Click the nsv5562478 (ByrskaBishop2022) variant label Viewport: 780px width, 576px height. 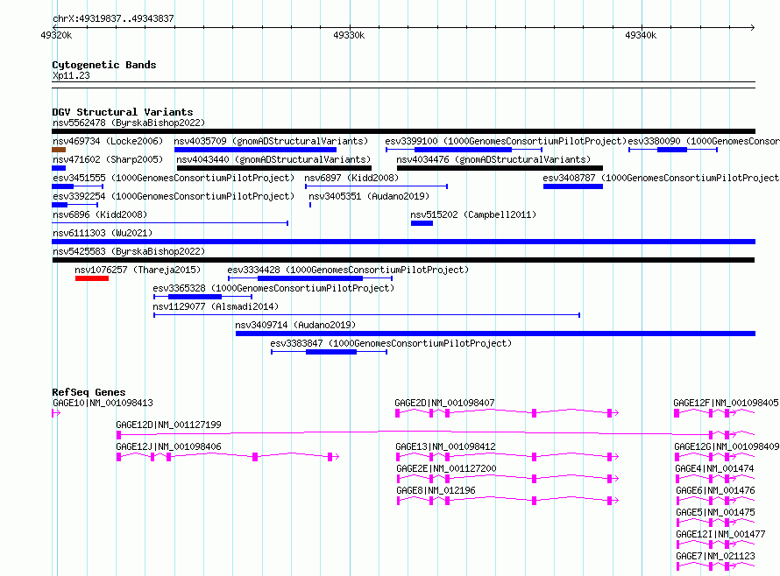(x=128, y=123)
